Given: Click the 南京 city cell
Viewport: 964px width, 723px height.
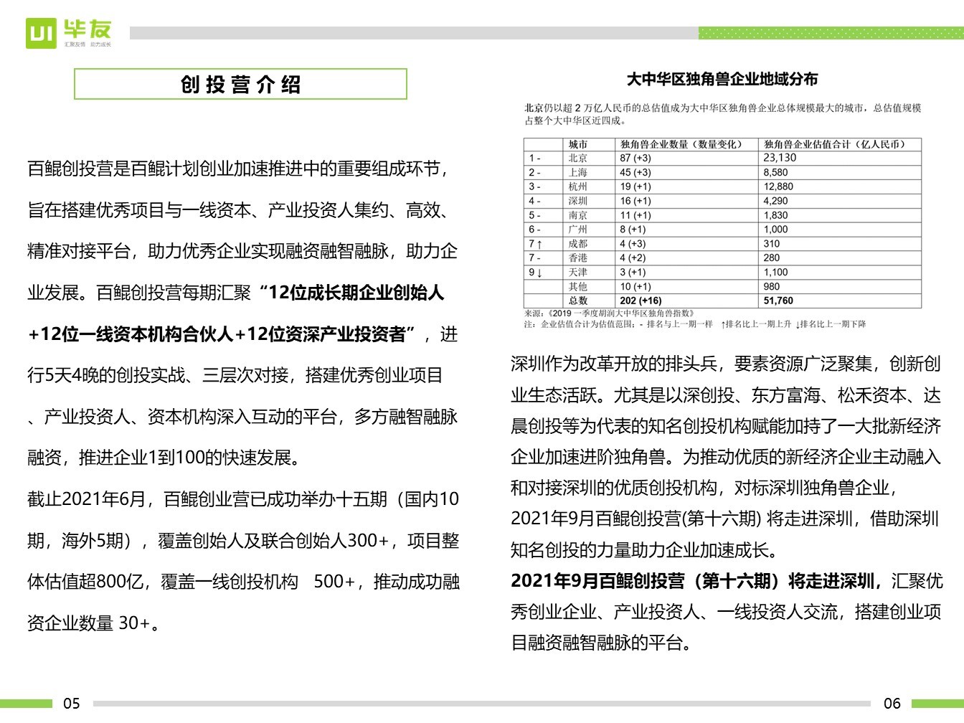Looking at the screenshot, I should pos(578,215).
